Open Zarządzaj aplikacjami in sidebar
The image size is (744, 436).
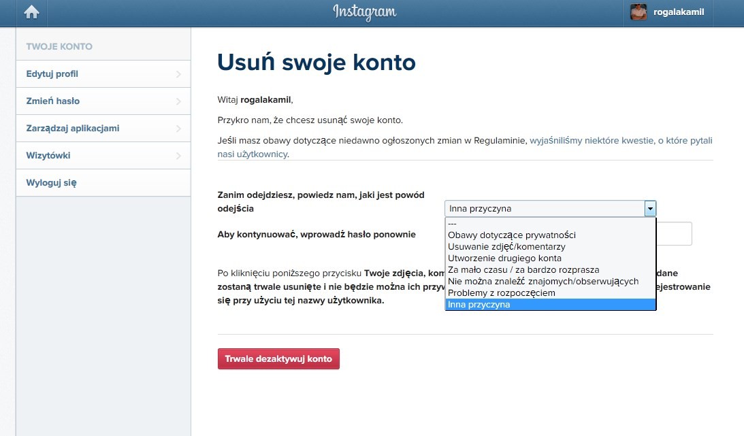pyautogui.click(x=103, y=129)
